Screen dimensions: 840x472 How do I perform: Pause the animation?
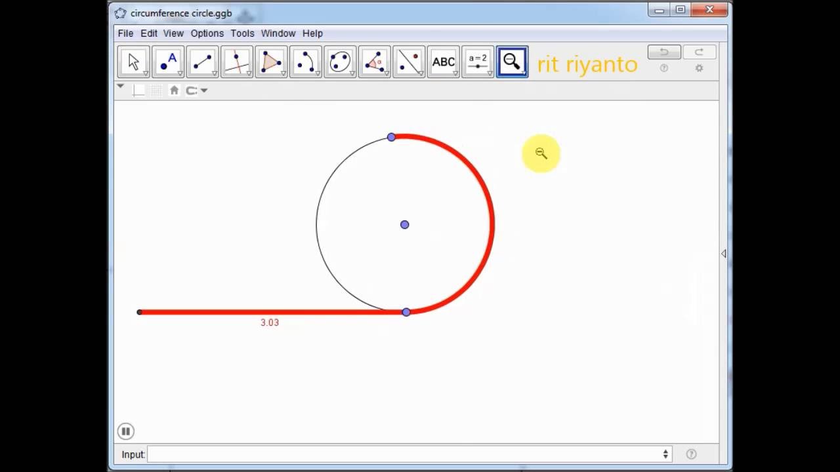coord(126,431)
